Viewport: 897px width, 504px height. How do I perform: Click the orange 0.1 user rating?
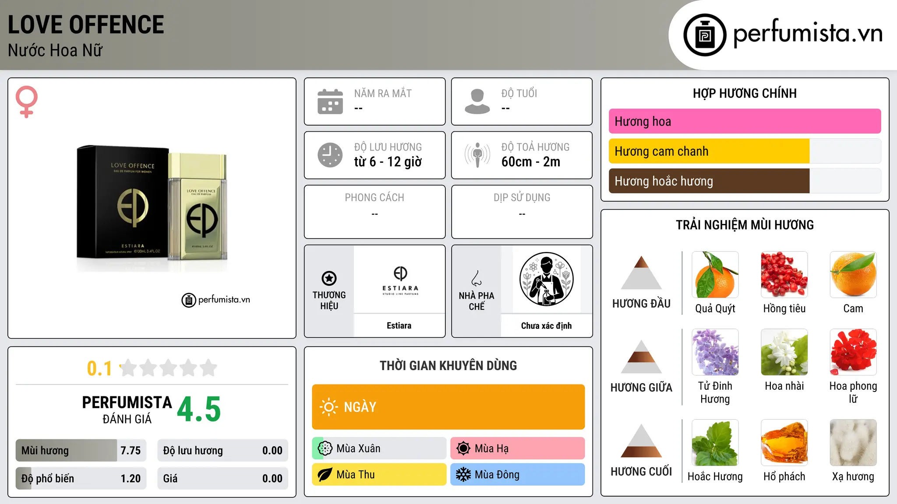[99, 368]
